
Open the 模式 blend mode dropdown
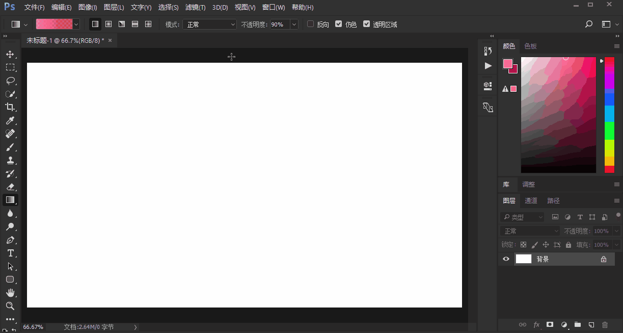tap(209, 24)
